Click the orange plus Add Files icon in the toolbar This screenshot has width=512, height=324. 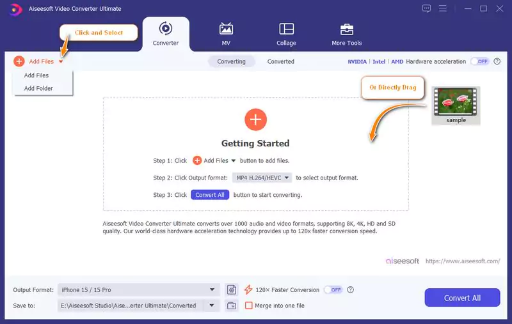(19, 61)
